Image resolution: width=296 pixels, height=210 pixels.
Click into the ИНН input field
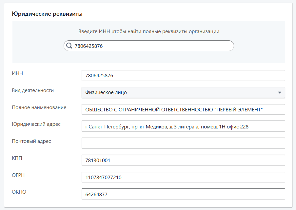tap(183, 75)
